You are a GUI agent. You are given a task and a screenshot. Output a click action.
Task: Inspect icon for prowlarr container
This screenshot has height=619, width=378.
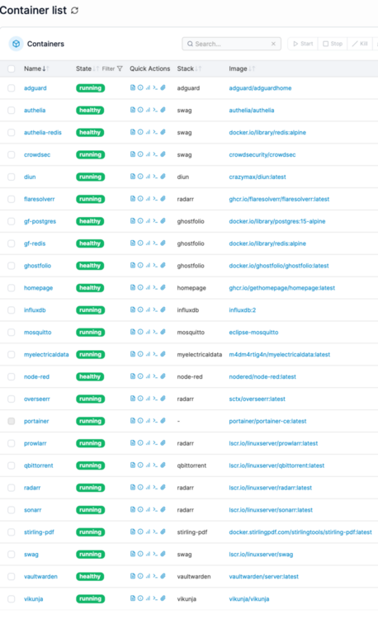point(140,443)
